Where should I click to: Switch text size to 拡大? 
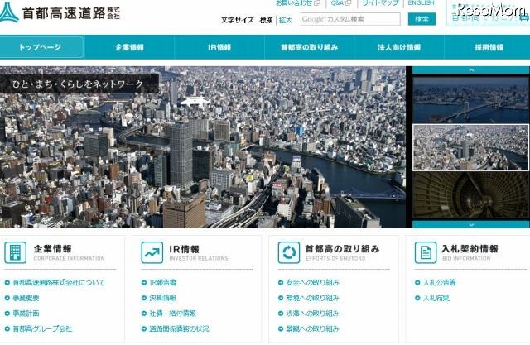pos(286,19)
